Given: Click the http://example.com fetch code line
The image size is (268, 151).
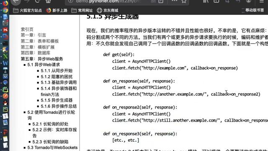Looking at the screenshot, I should click(175, 68).
